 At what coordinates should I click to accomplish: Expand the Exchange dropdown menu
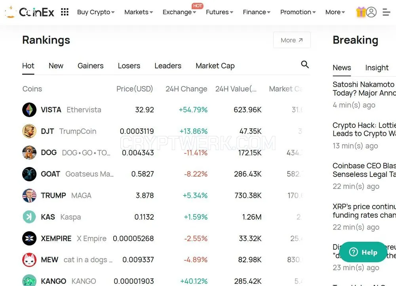click(x=179, y=12)
